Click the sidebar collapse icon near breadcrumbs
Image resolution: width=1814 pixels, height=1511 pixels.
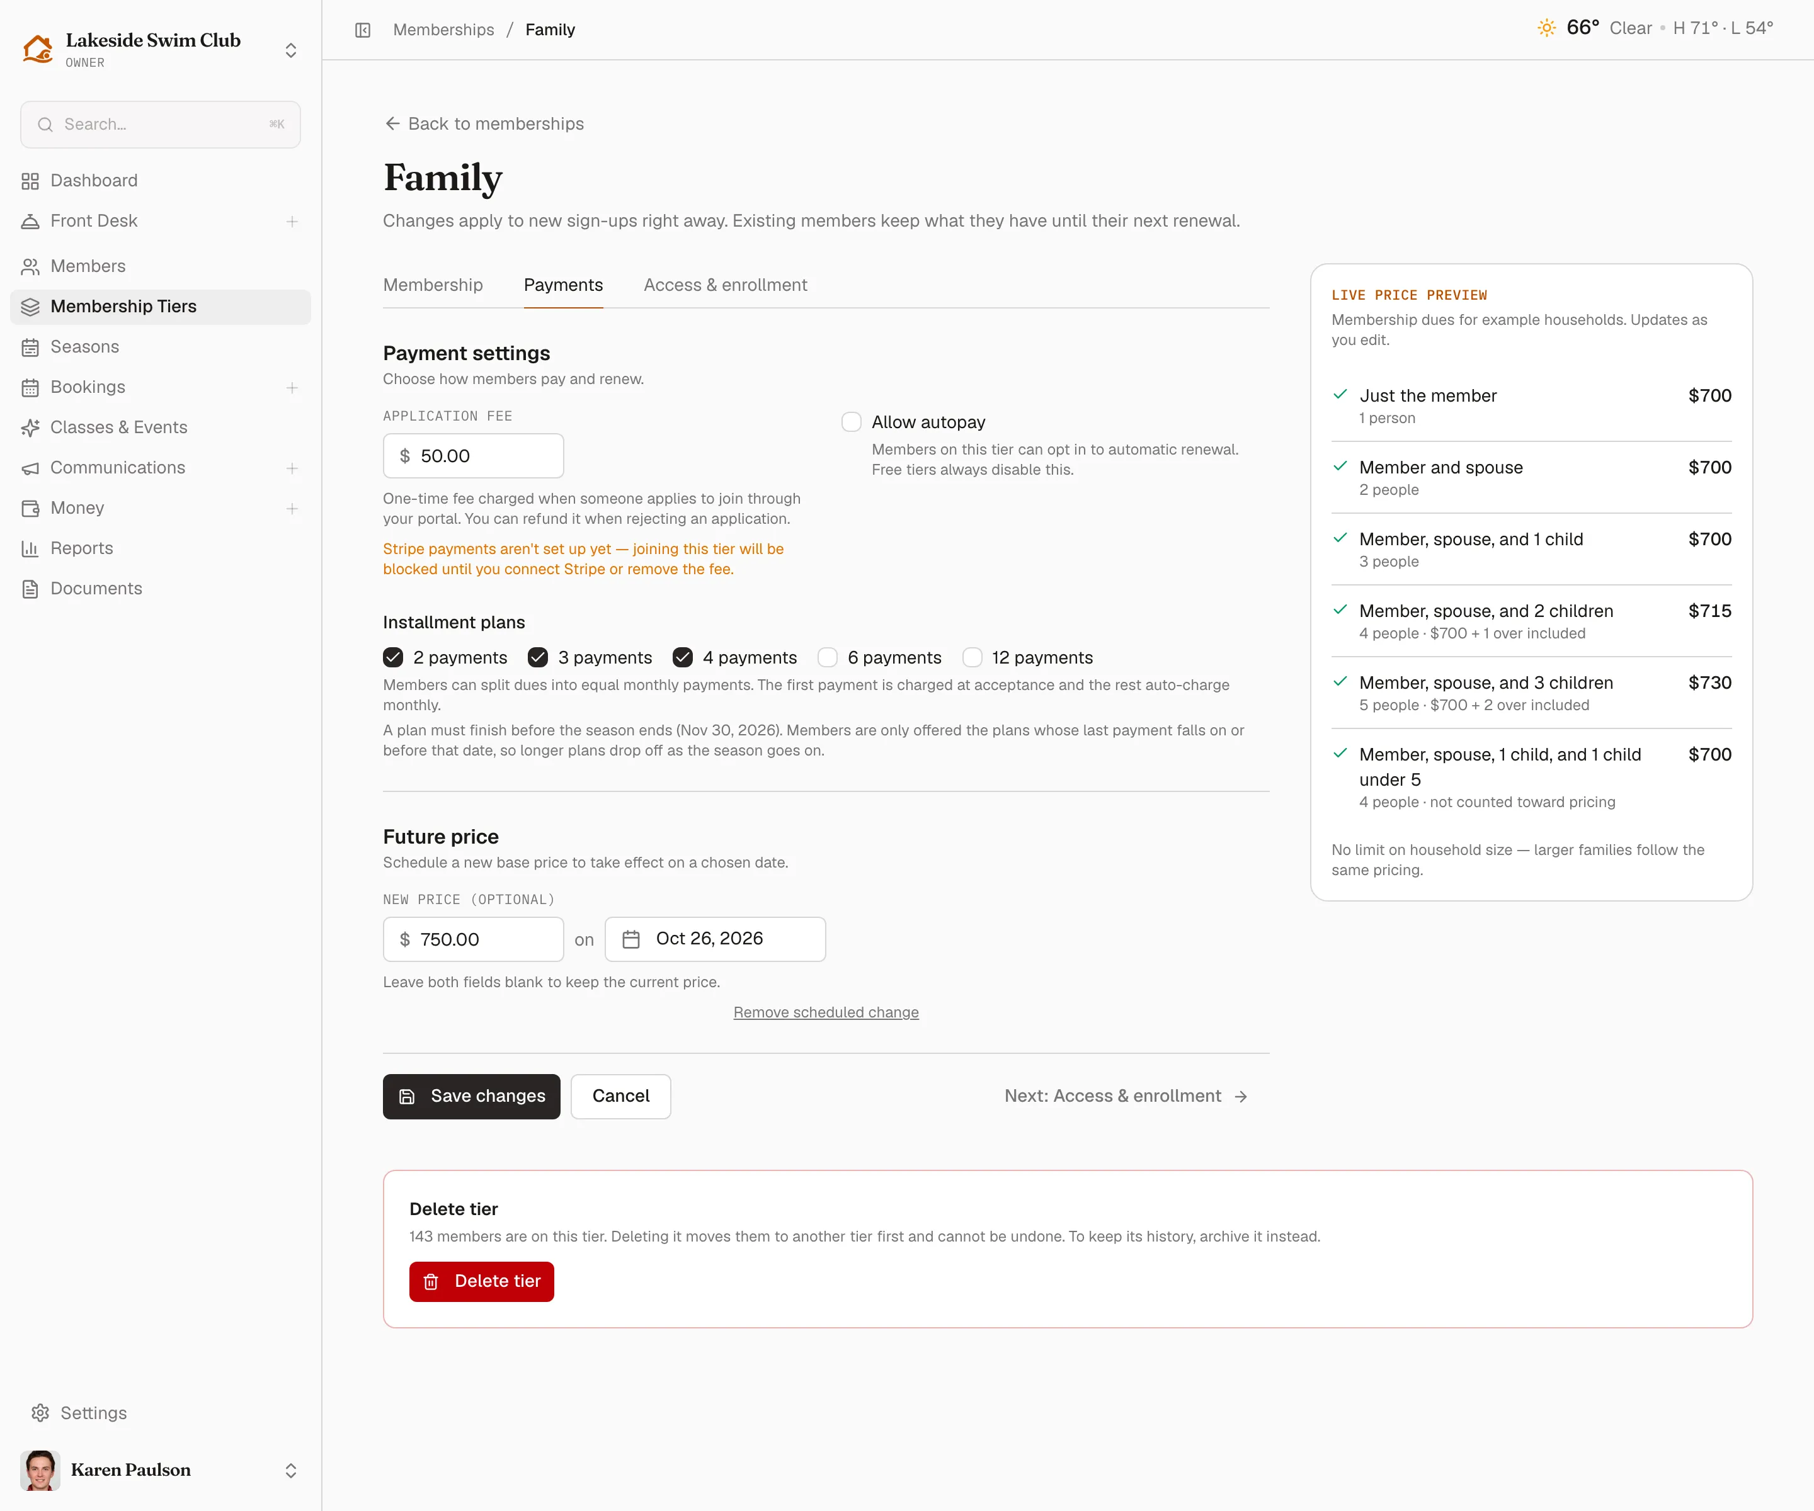point(363,30)
